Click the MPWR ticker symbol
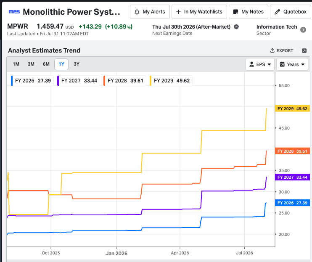The image size is (312, 262). tap(18, 26)
